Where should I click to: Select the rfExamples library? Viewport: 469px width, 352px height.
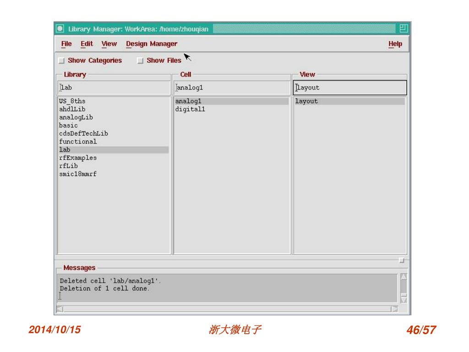click(x=77, y=158)
